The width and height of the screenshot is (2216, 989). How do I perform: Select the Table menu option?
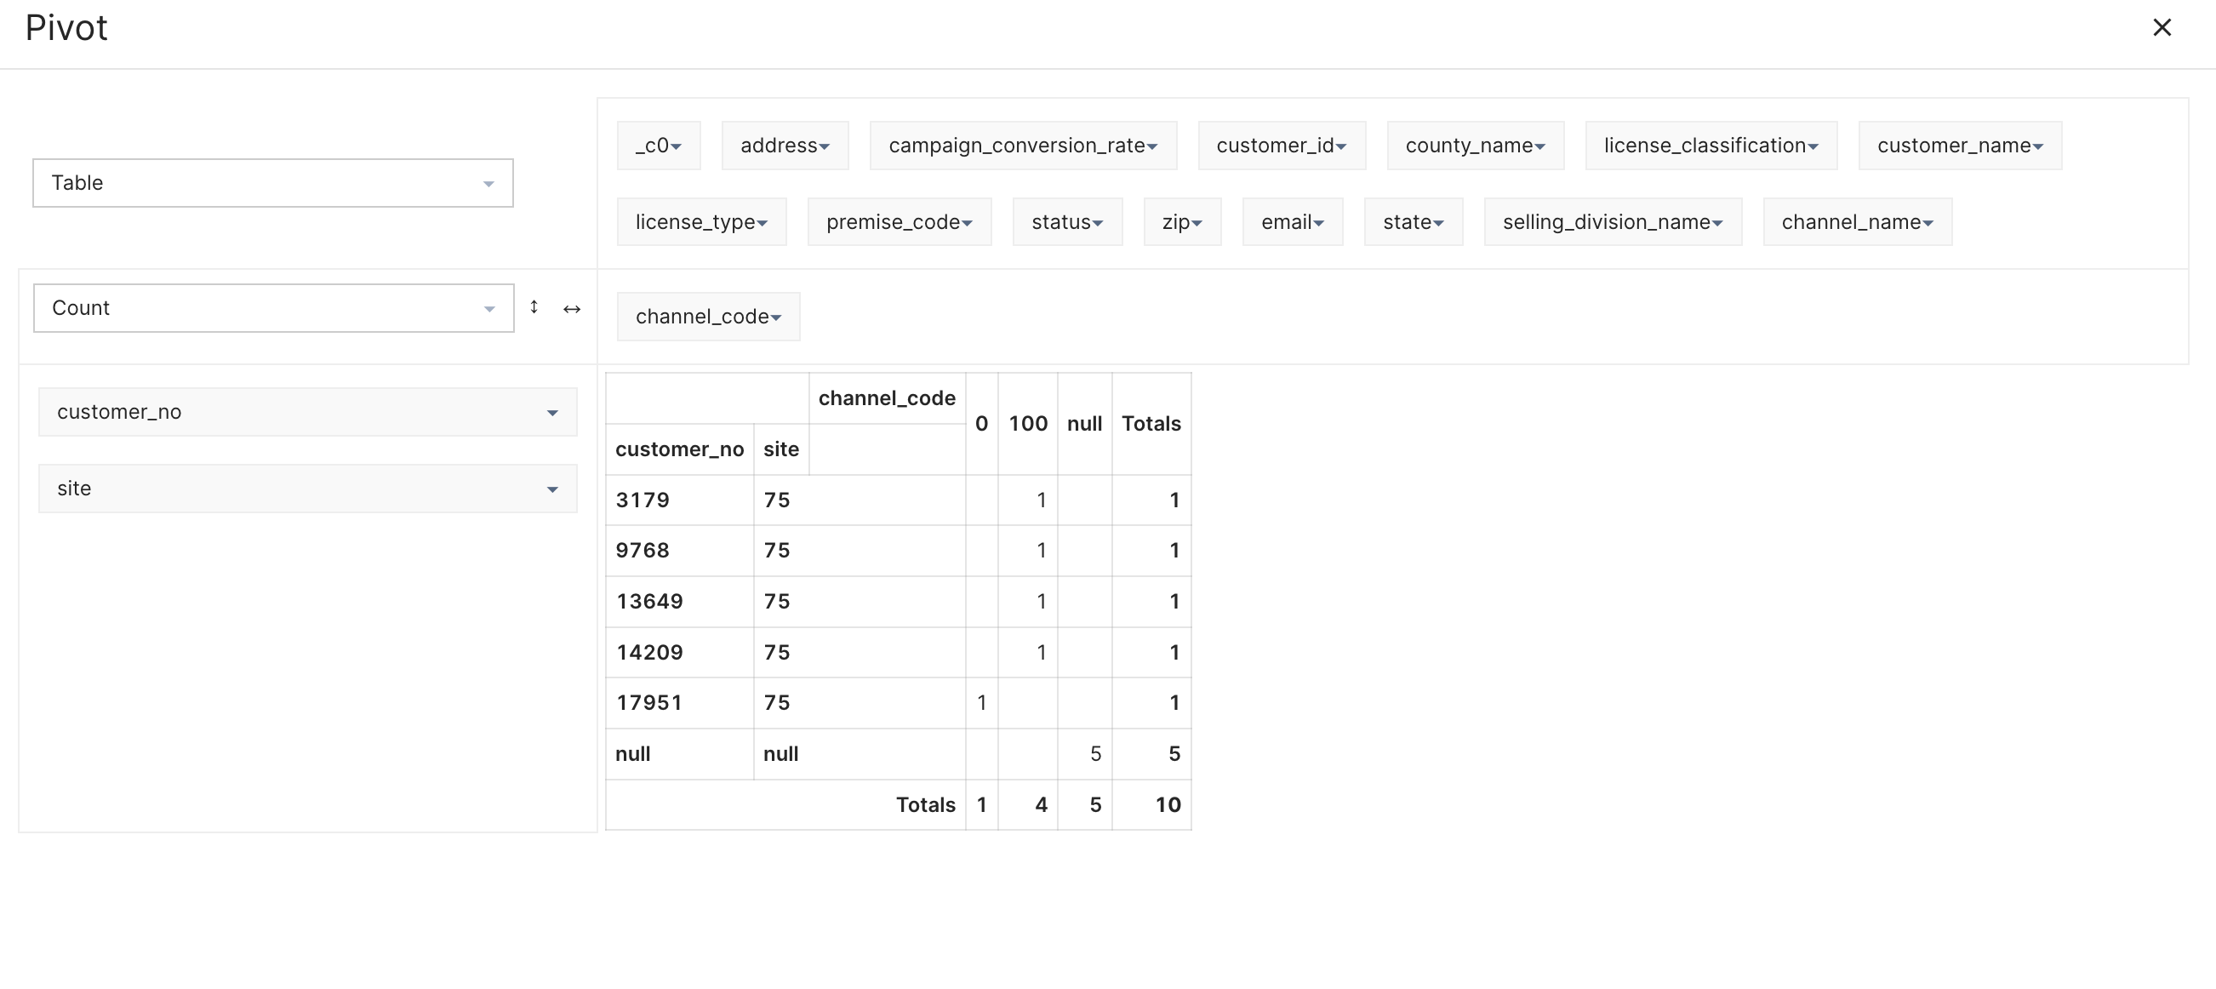click(x=273, y=180)
